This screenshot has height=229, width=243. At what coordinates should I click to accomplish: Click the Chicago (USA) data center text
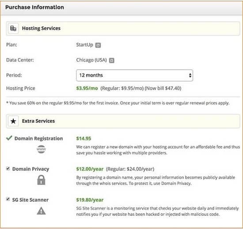click(91, 60)
